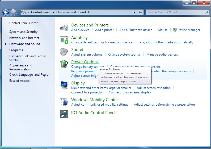This screenshot has height=149, width=211.
Task: Click Play CDs or other media automatically
Action: pos(166,42)
